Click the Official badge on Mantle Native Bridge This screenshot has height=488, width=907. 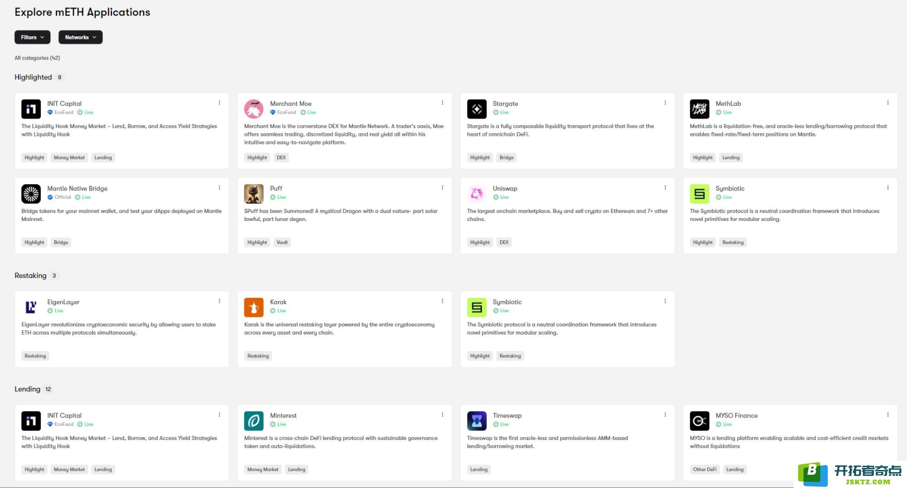click(59, 197)
